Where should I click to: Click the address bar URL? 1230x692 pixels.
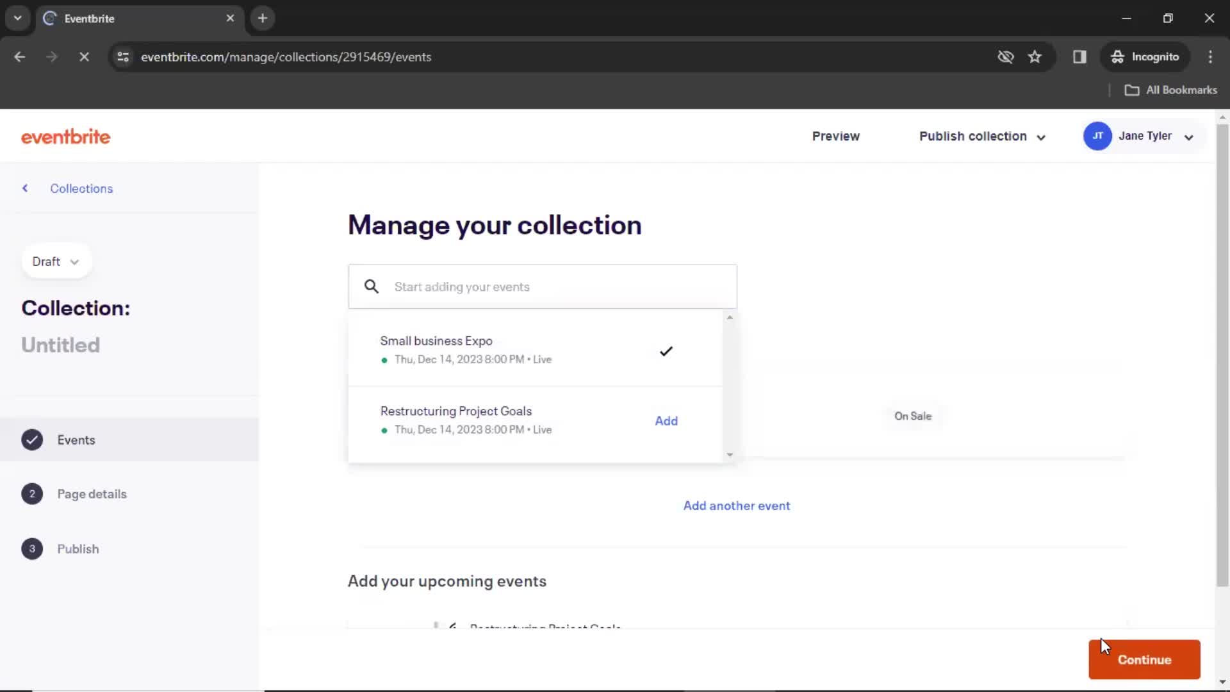pos(286,57)
